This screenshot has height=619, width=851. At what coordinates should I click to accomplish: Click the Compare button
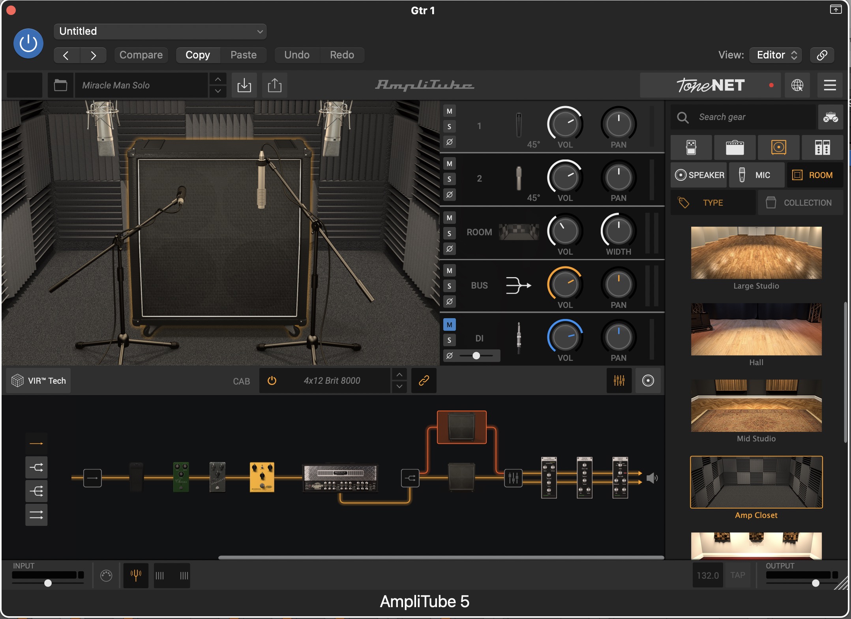pos(141,55)
